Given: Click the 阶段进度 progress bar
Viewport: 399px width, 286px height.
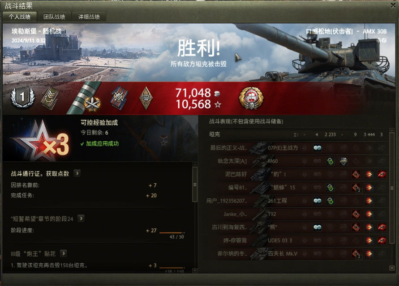Looking at the screenshot, I should coord(172,232).
